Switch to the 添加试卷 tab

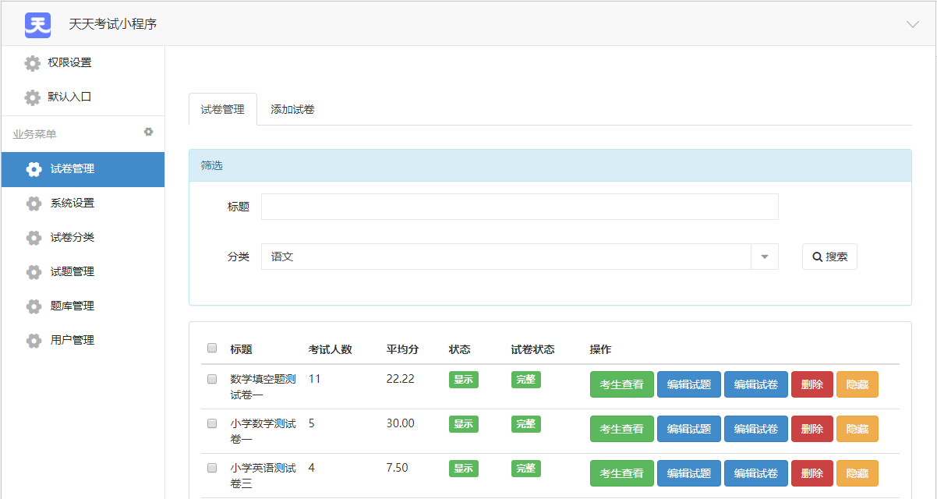pos(292,109)
